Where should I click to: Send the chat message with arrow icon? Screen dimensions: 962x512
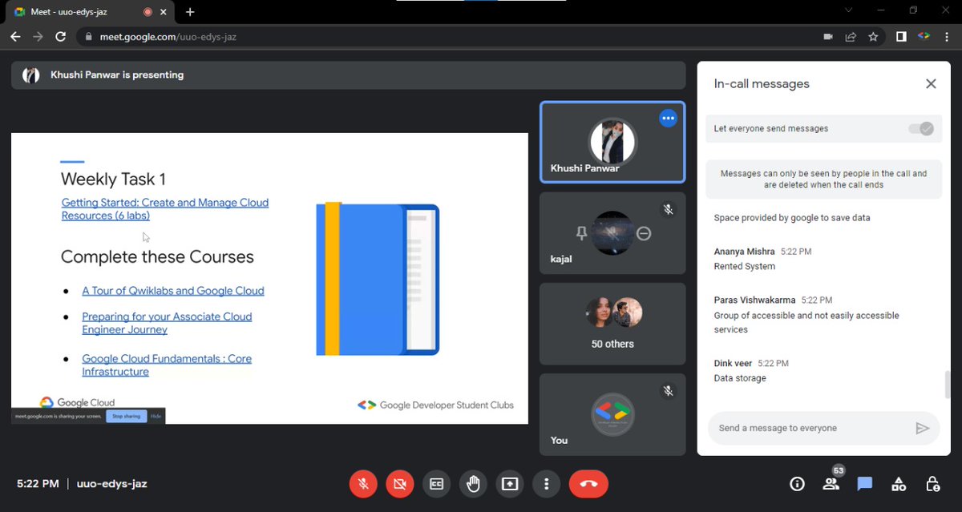tap(922, 428)
